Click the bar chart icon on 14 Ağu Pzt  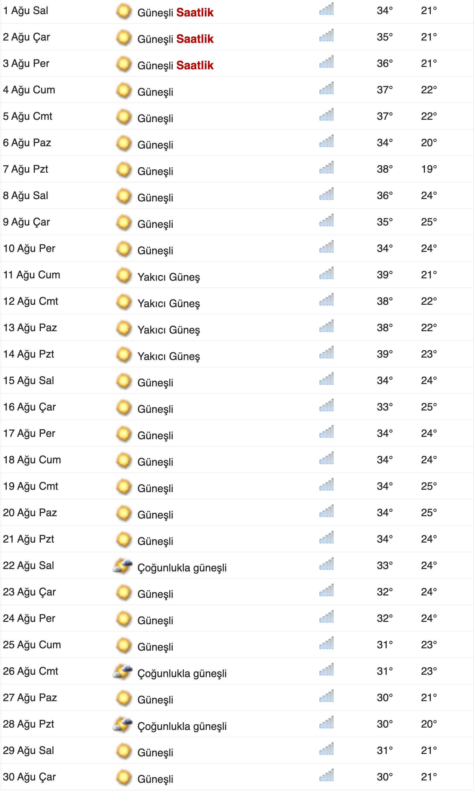327,353
